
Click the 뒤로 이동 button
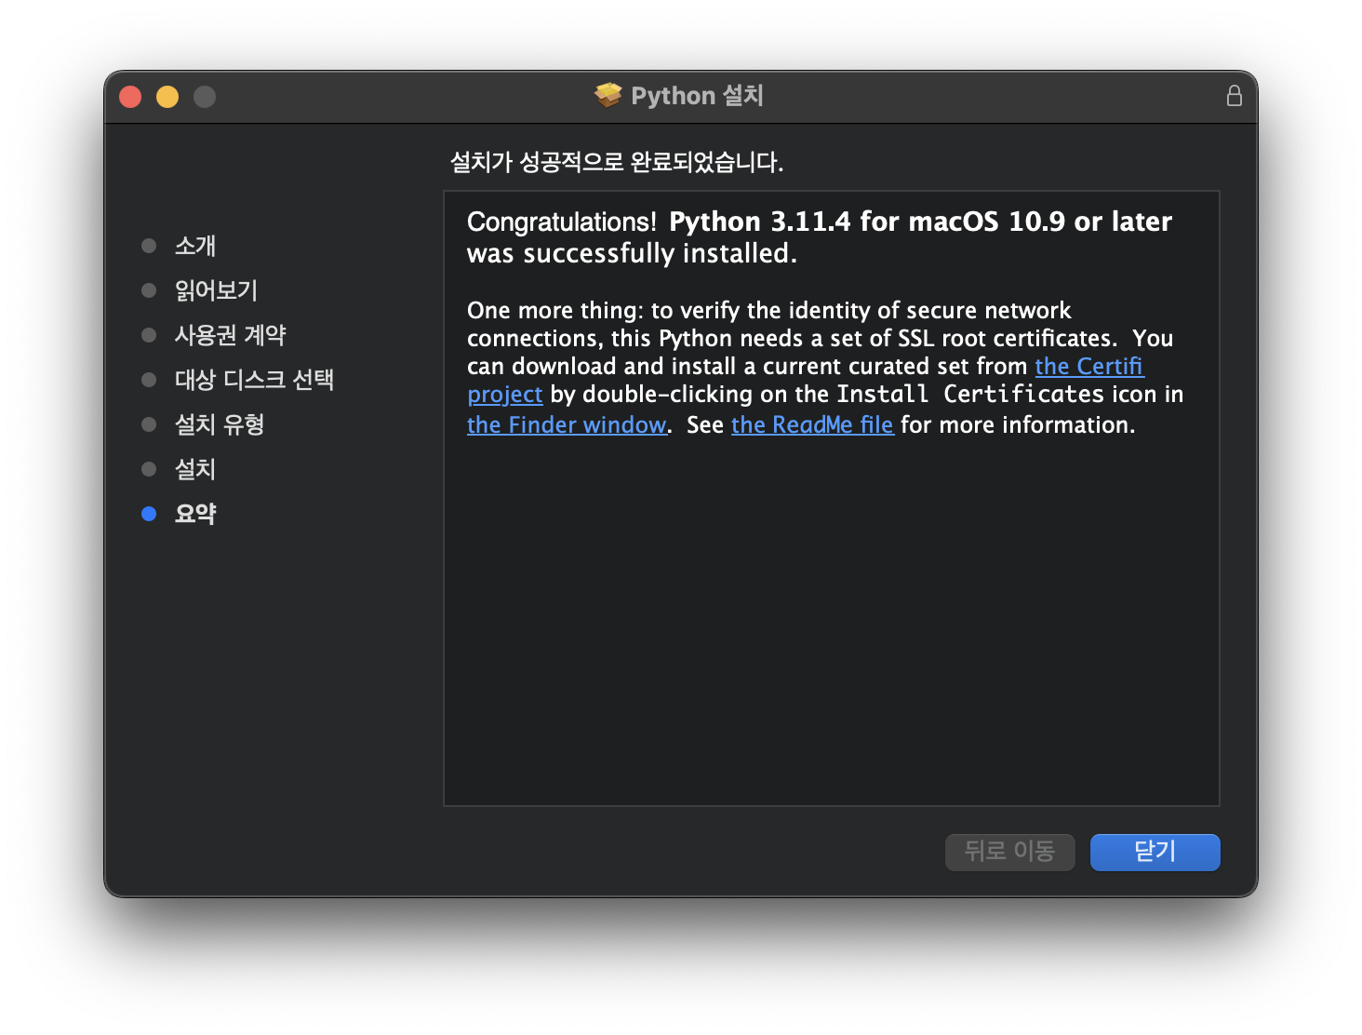(1009, 852)
